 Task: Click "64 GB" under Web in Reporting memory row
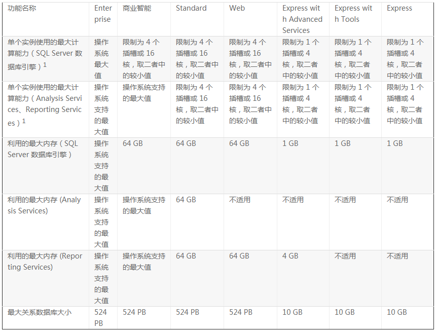tap(239, 255)
